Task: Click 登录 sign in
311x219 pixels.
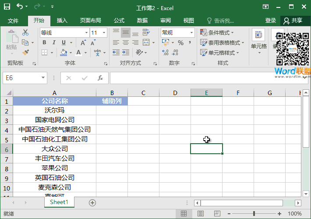Action: [x=271, y=21]
